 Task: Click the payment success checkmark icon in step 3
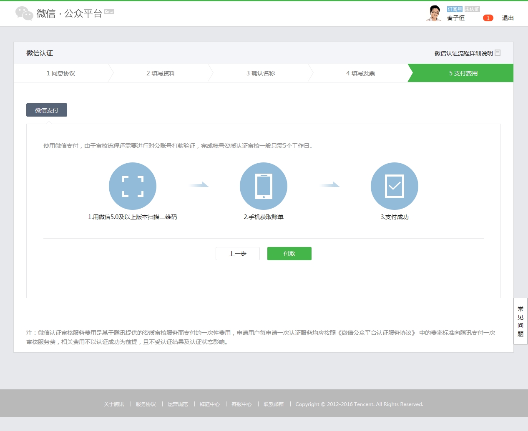(394, 186)
